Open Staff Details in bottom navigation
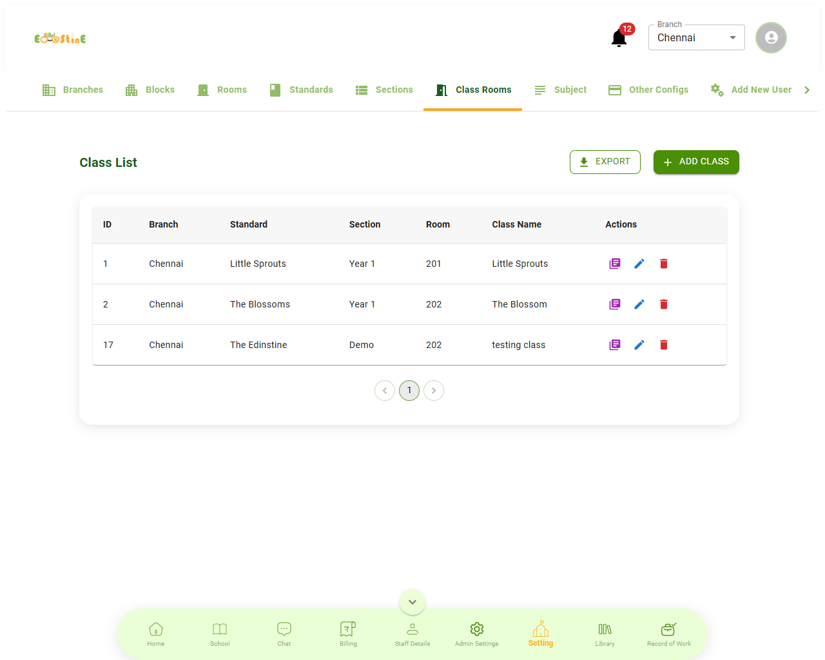This screenshot has width=825, height=660. (x=412, y=634)
